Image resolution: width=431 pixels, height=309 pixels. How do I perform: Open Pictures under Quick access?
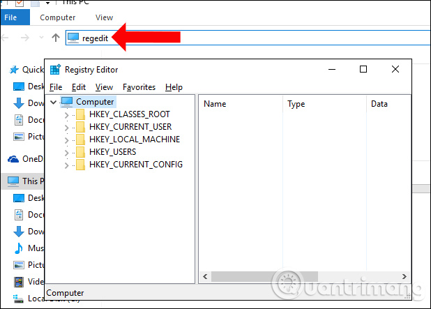coord(29,137)
